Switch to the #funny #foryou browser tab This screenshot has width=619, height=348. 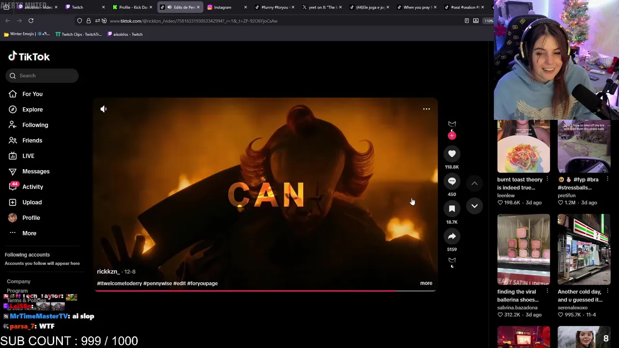274,7
